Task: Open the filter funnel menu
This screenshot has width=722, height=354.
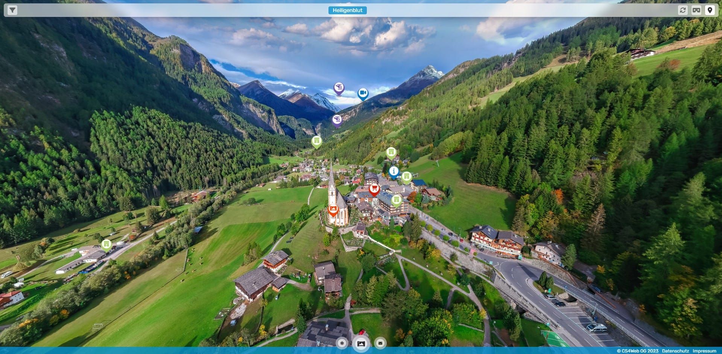Action: point(12,10)
